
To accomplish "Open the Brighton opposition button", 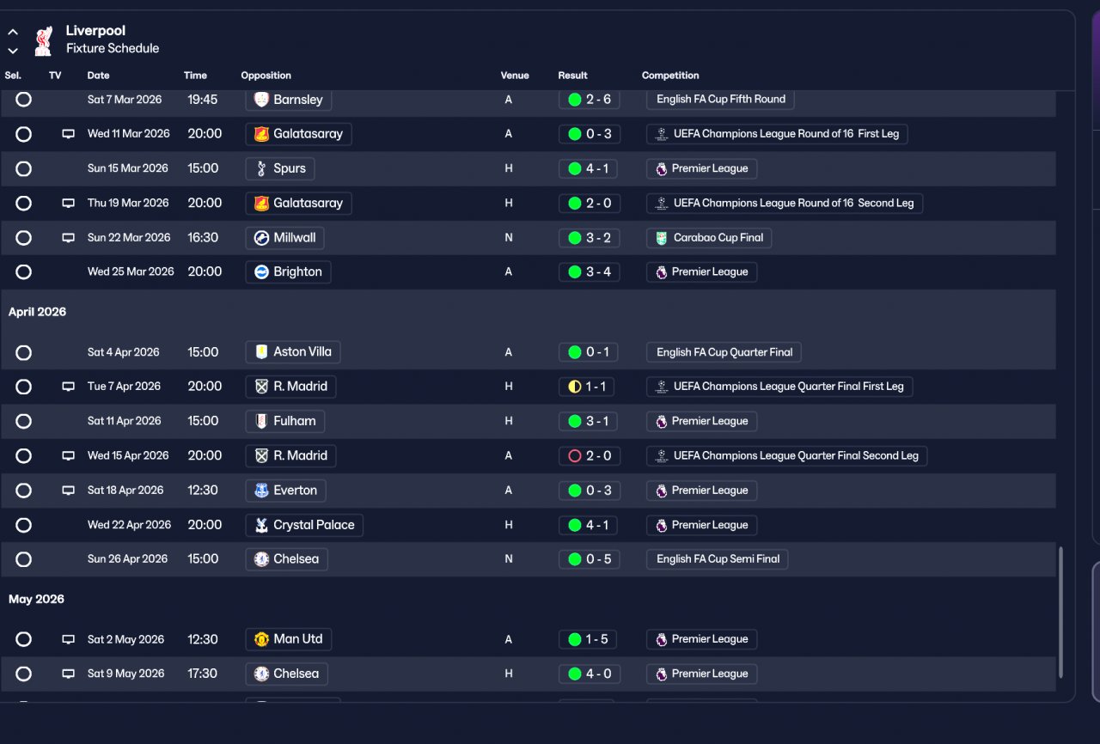I will (x=288, y=272).
